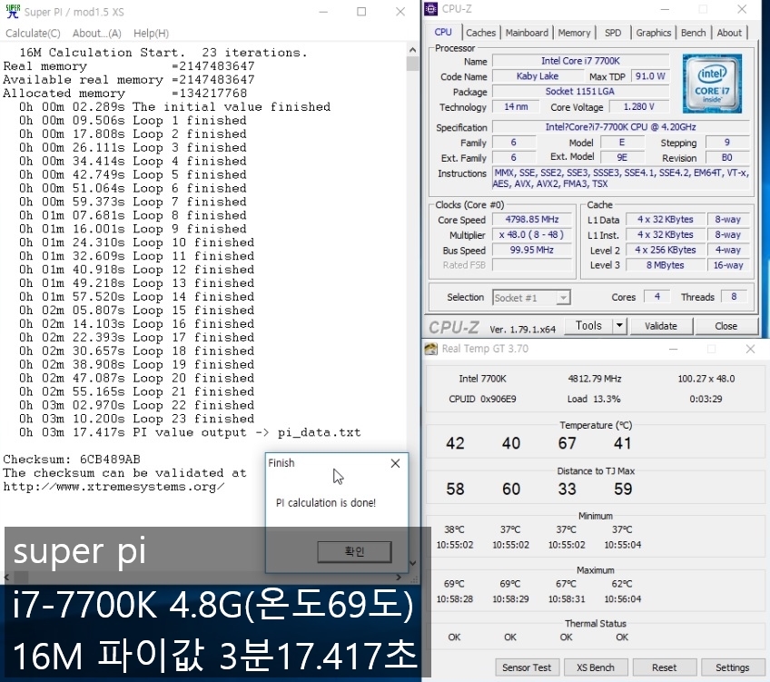770x682 pixels.
Task: Click the Tools button in CPU-Z
Action: [x=588, y=325]
